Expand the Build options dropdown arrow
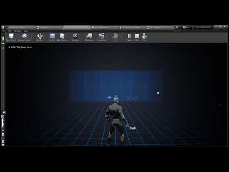The image size is (229, 172). tap(121, 37)
